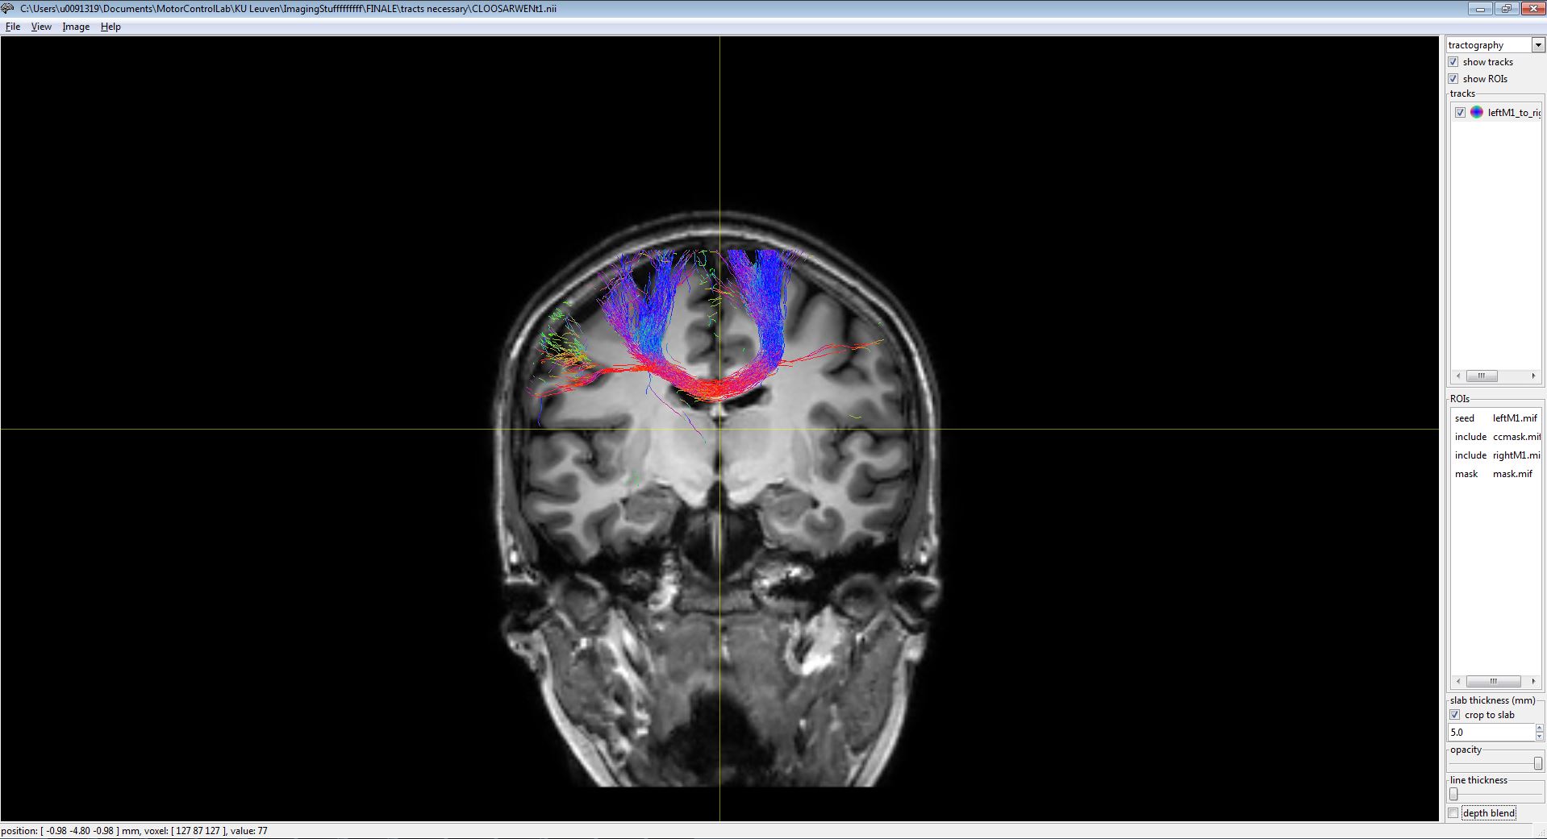Disable the show tracks checkbox

click(1453, 62)
